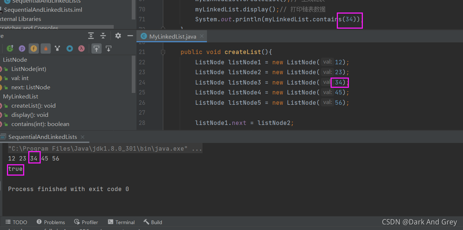Viewport: 463px width, 230px height.
Task: Click 'listNode5' variable on line 26
Action: pyautogui.click(x=245, y=103)
